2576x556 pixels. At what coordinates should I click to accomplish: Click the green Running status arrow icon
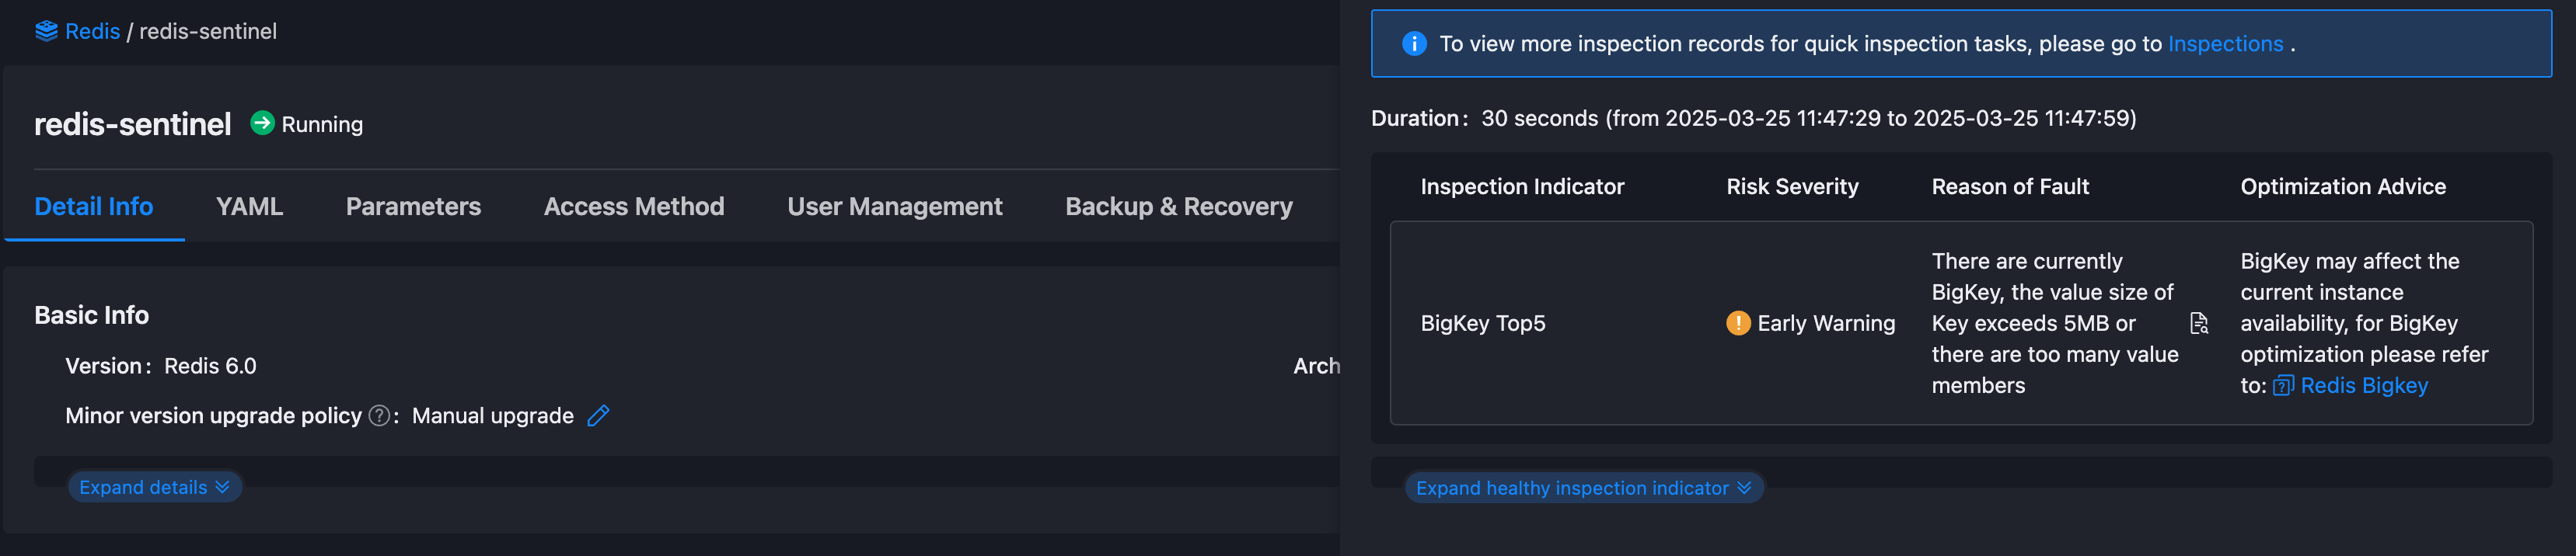pyautogui.click(x=262, y=123)
